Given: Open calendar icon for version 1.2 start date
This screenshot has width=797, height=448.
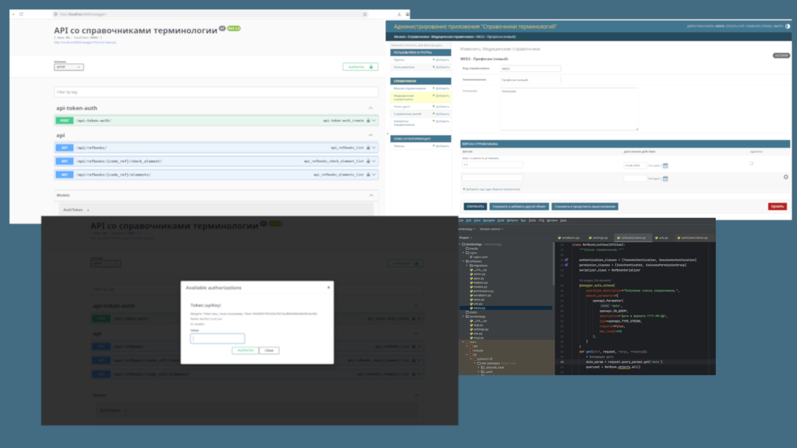Looking at the screenshot, I should point(665,166).
